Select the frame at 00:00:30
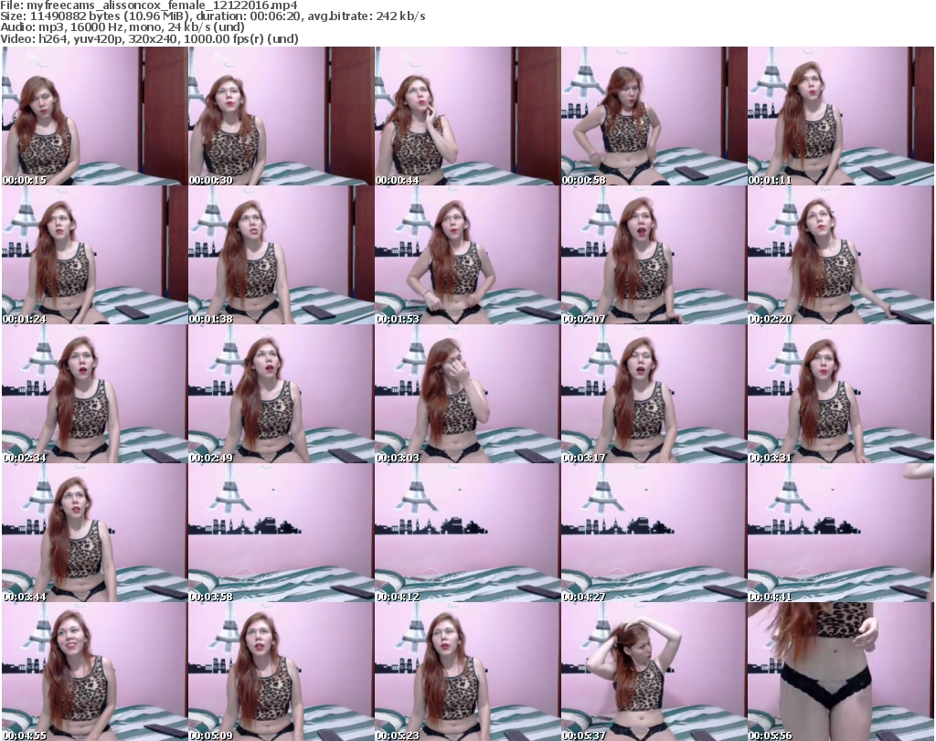Screen dimensions: 936x741 coord(281,116)
